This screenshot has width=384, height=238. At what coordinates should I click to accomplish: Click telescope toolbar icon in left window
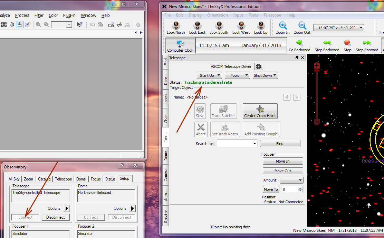11,25
